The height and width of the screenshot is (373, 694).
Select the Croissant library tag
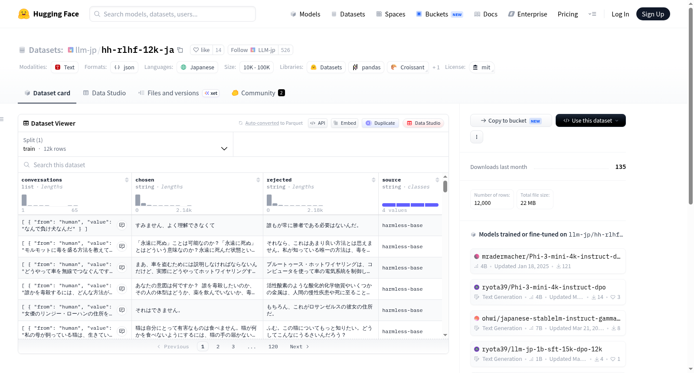click(408, 67)
